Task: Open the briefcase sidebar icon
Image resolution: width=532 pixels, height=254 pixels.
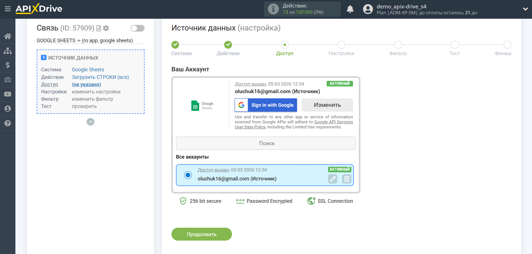Action: click(8, 80)
